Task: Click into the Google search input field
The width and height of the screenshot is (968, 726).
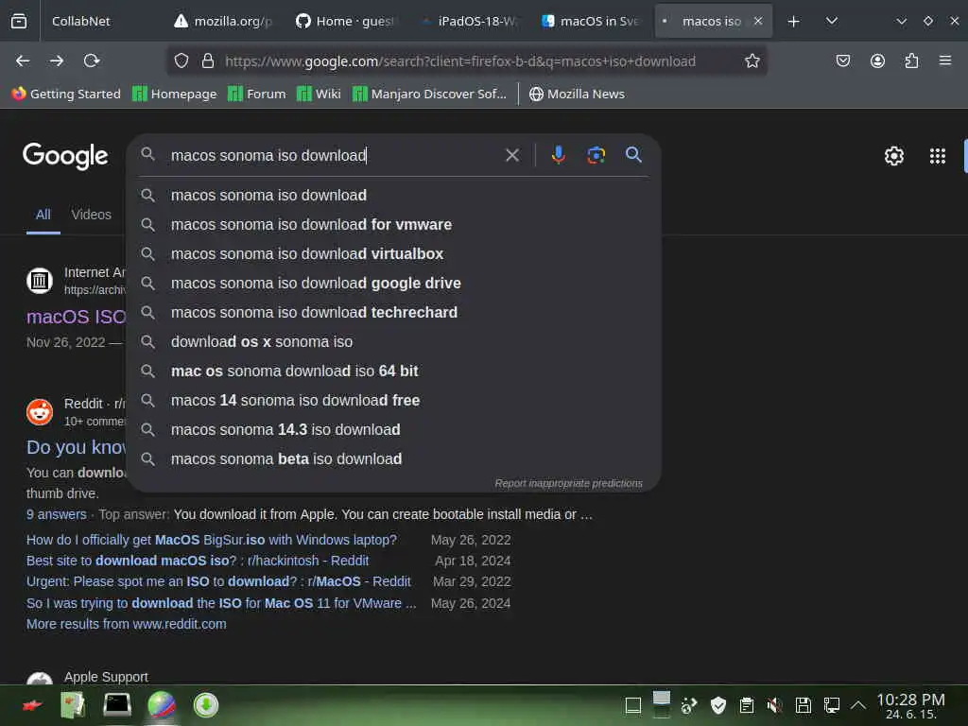Action: (x=334, y=155)
